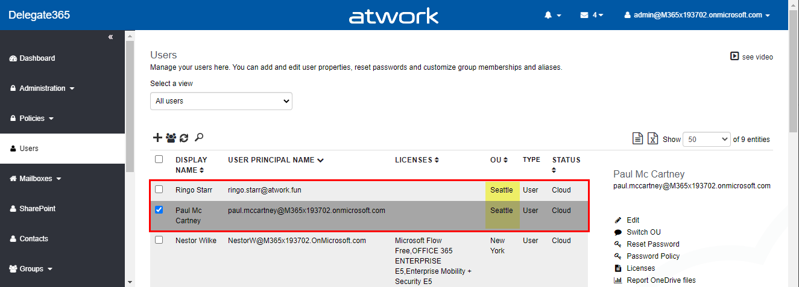Click the add user plus icon
Viewport: 799px width, 287px height.
coord(157,138)
